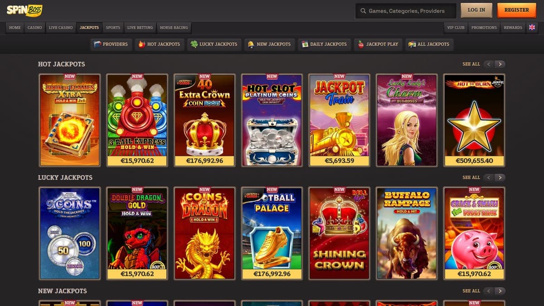This screenshot has height=306, width=544.
Task: Open Jackpot Train game
Action: click(x=340, y=120)
